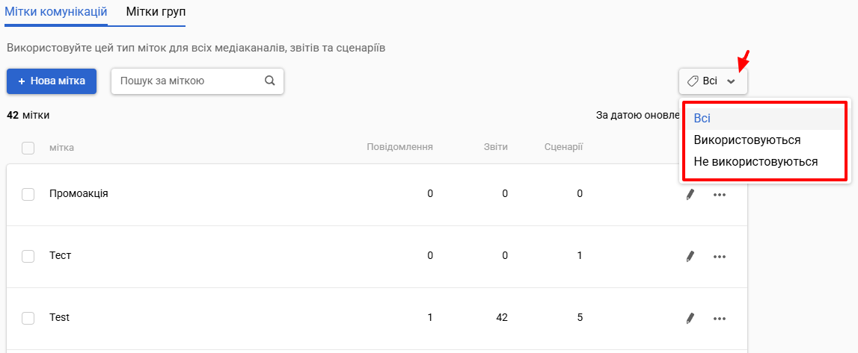Open more options for Промоакція row

[x=719, y=195]
